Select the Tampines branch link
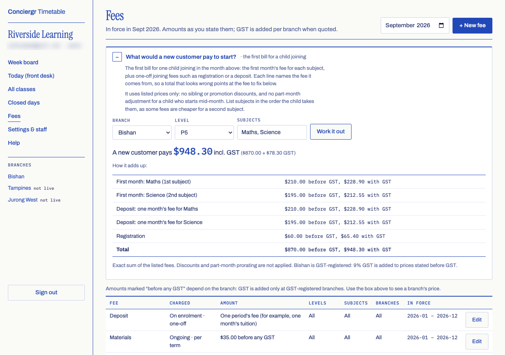The width and height of the screenshot is (505, 355). (19, 188)
